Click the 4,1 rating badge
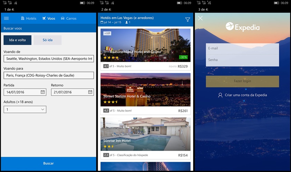Screen dimensions: 291x172 [x=106, y=66]
